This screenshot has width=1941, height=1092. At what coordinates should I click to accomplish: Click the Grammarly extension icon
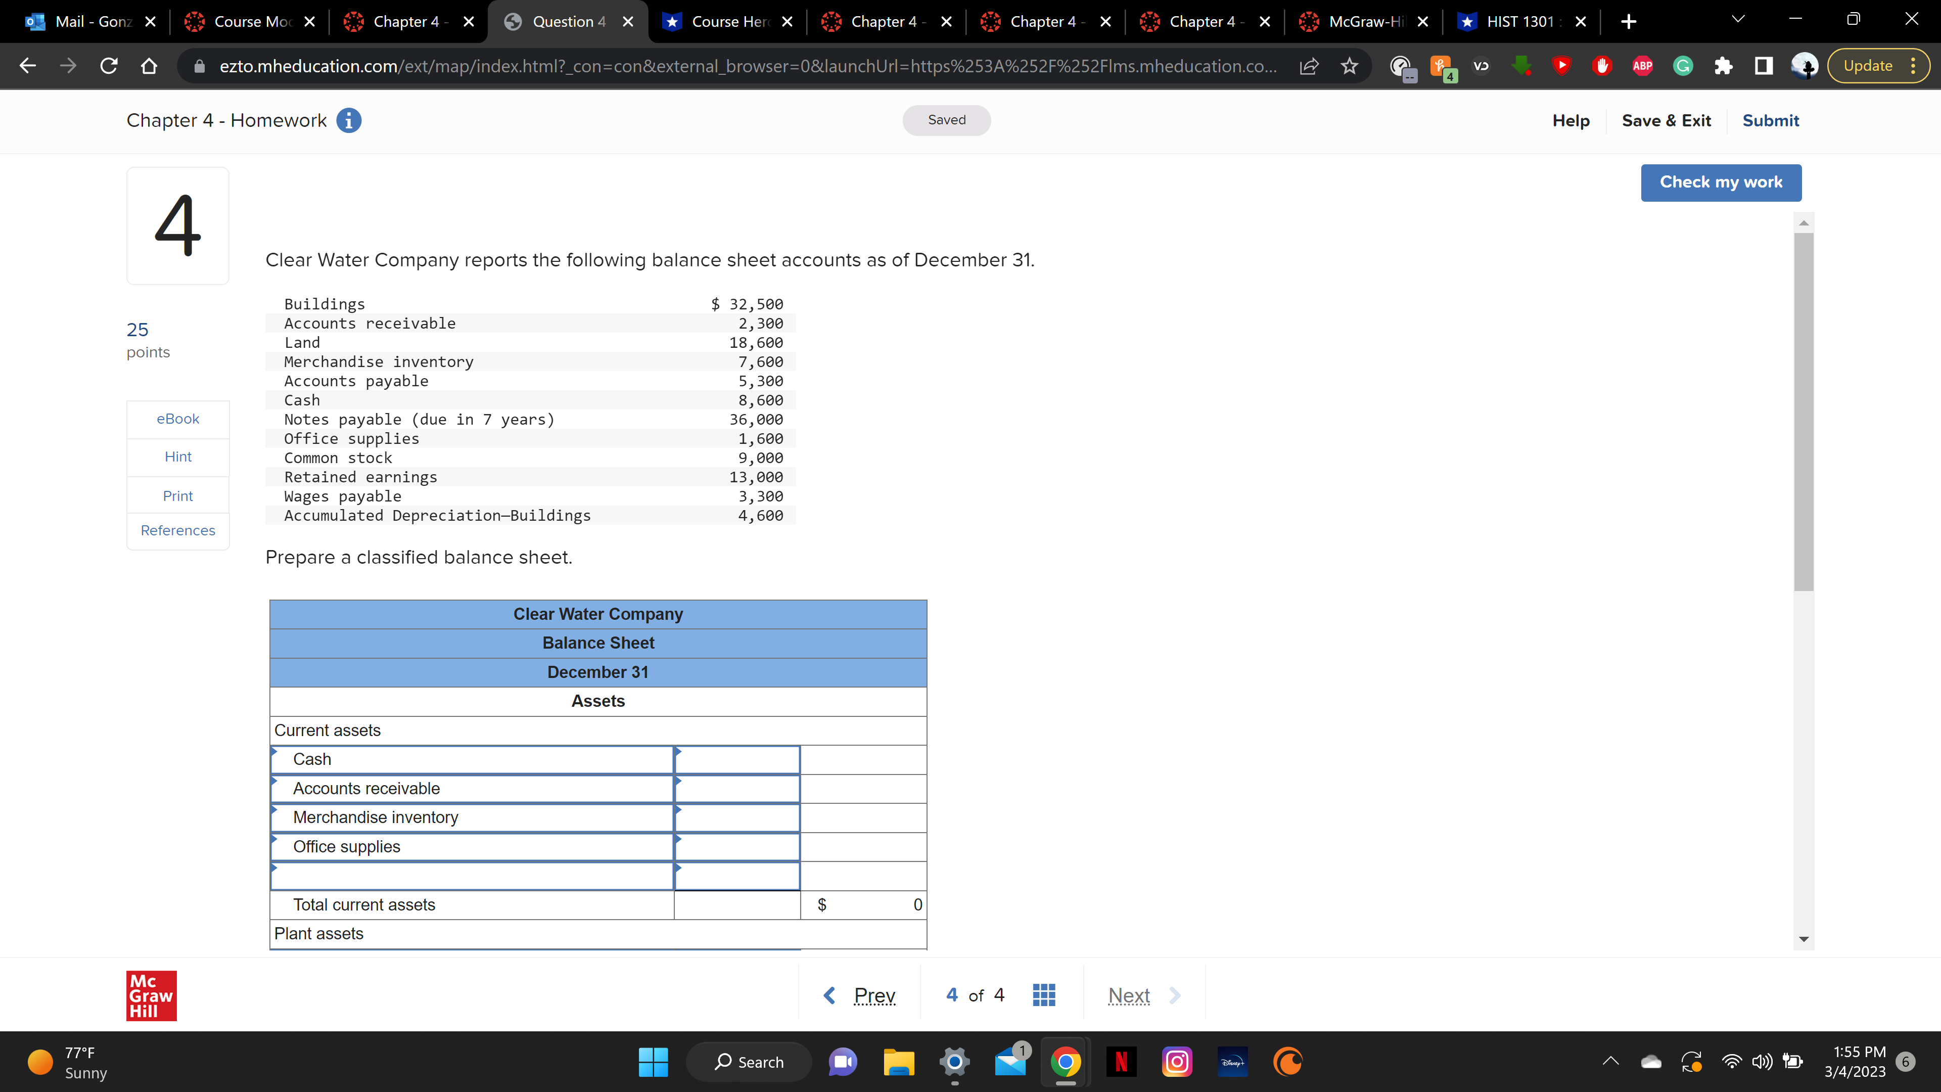1683,66
